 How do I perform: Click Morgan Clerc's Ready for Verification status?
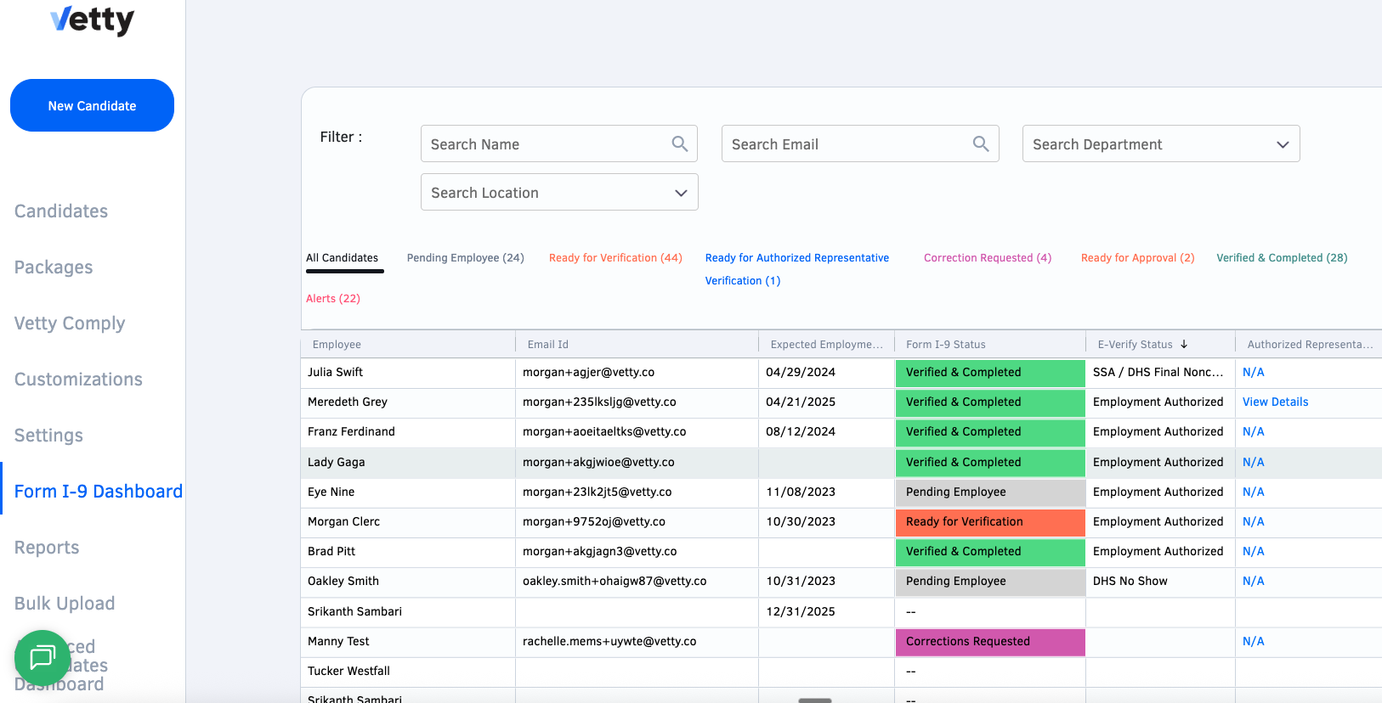pyautogui.click(x=989, y=522)
